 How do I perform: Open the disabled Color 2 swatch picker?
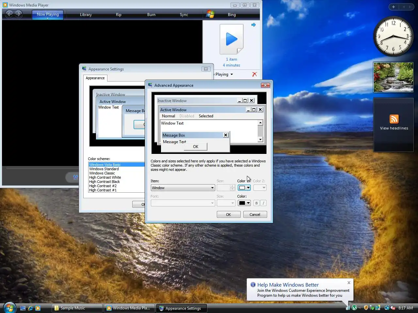pos(260,188)
